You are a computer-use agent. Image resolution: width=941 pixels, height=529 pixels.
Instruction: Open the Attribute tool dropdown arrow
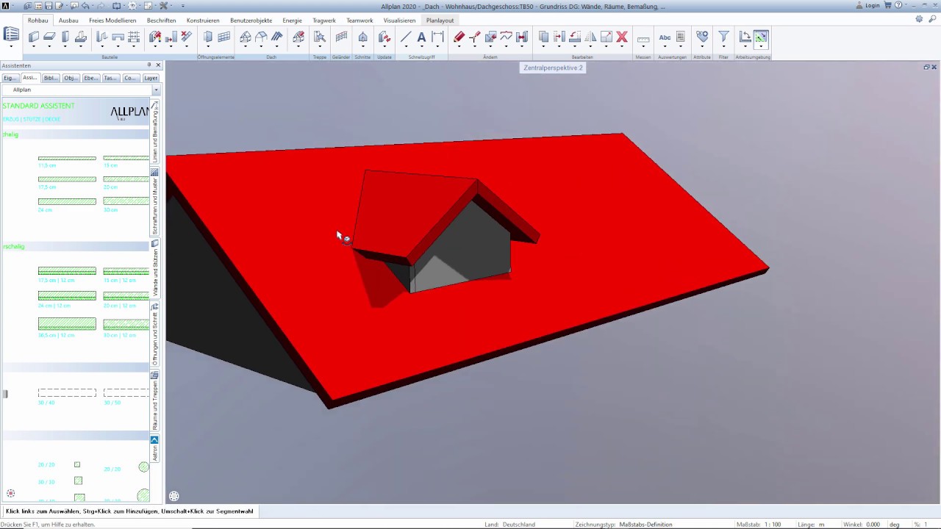coord(702,47)
